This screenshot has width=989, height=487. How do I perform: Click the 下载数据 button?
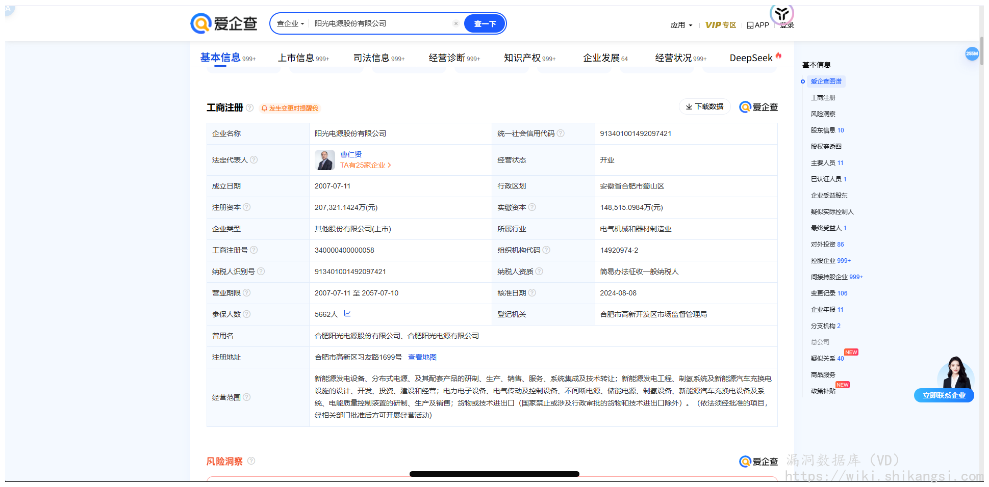[704, 106]
